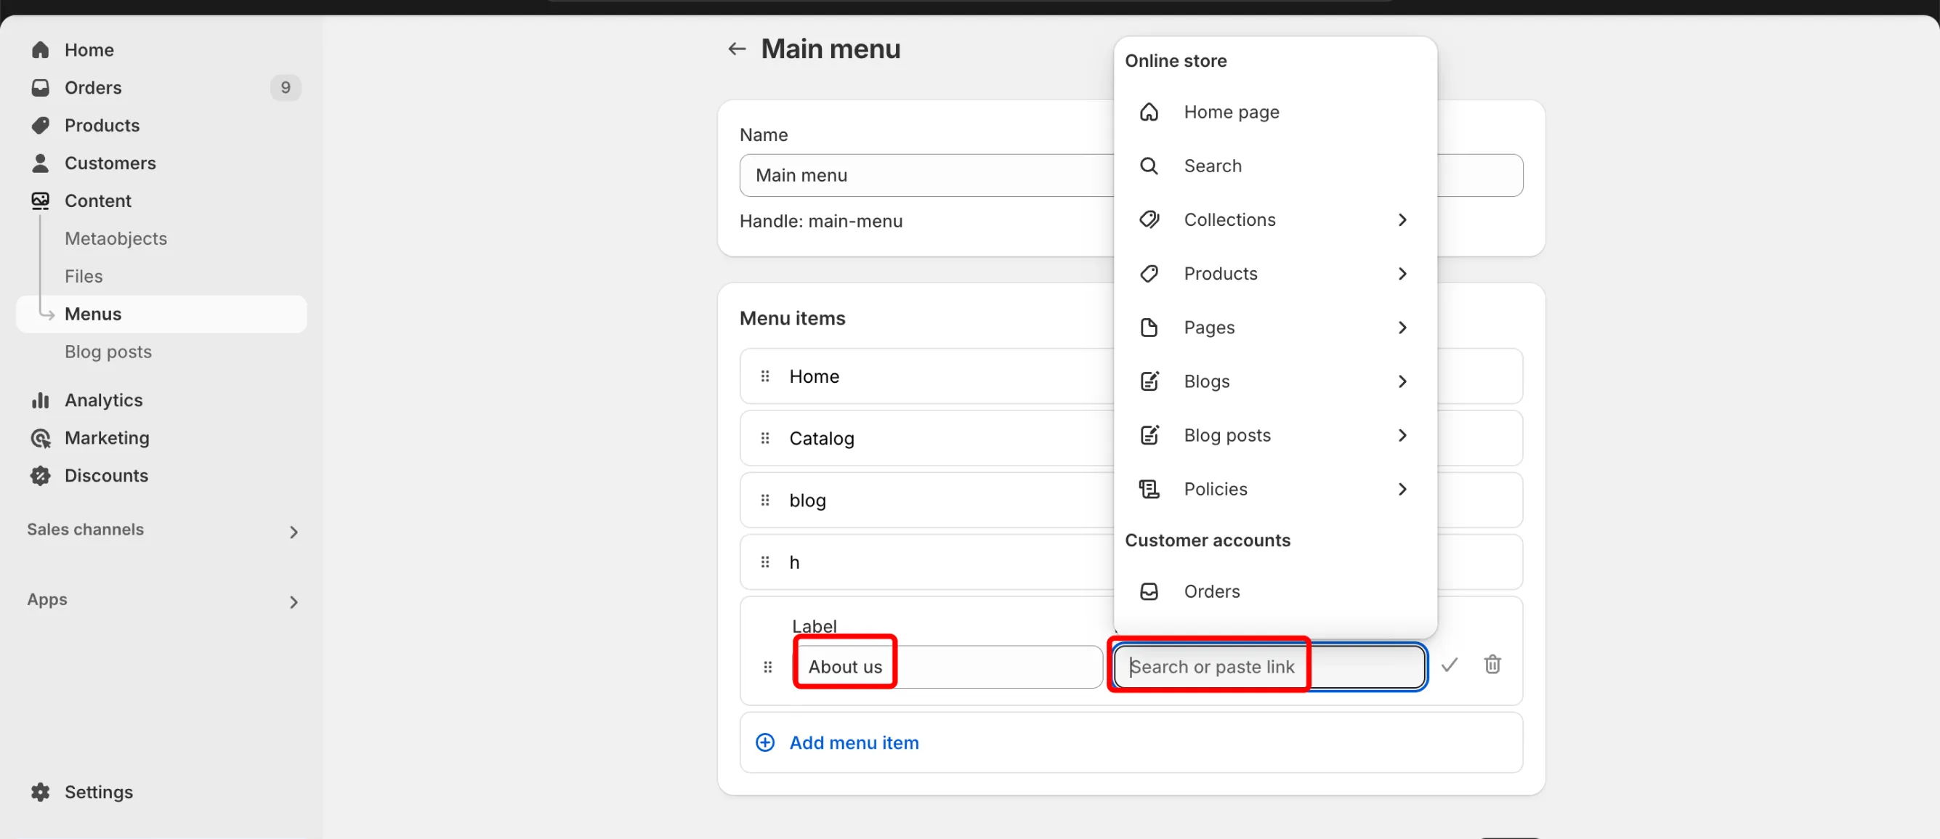The height and width of the screenshot is (839, 1940).
Task: Click the Products tag icon in sidebar
Action: pos(40,125)
